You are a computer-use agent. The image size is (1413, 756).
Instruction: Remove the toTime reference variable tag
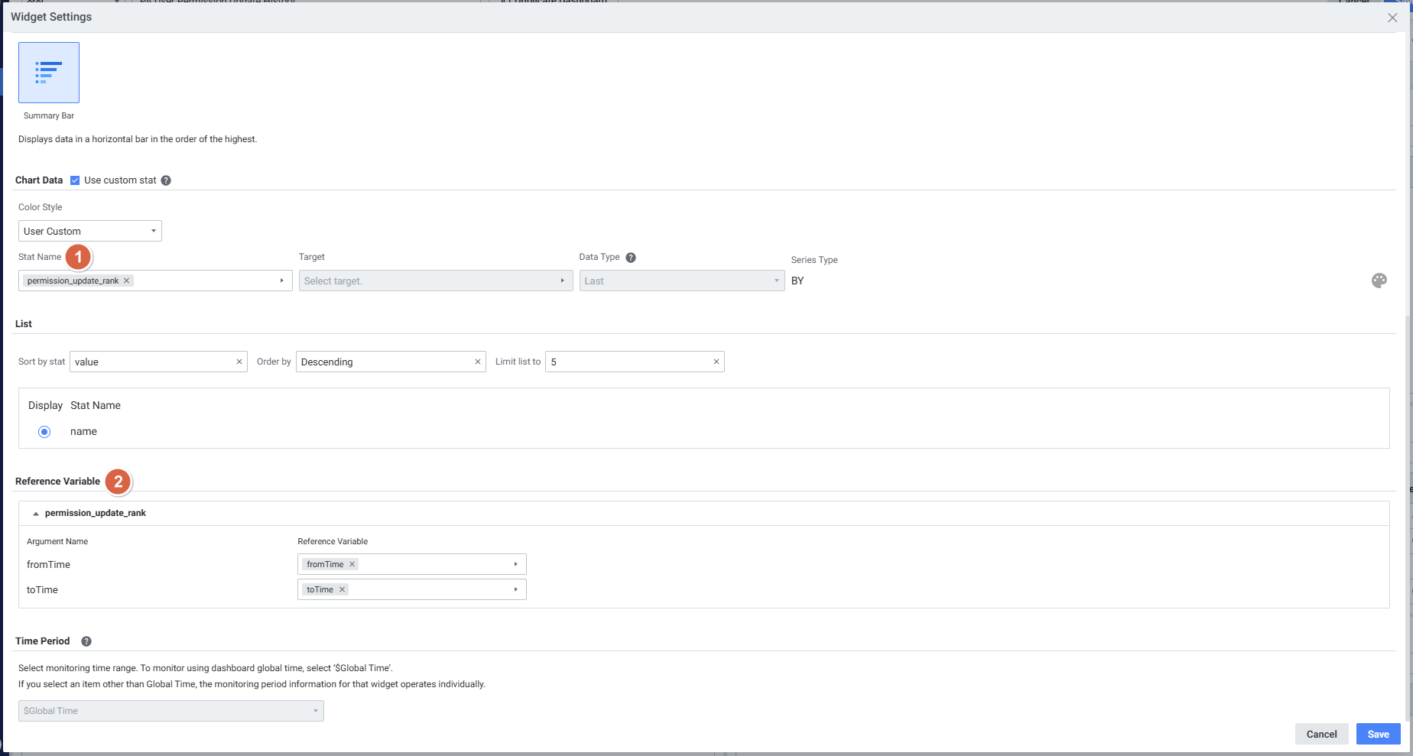point(343,589)
